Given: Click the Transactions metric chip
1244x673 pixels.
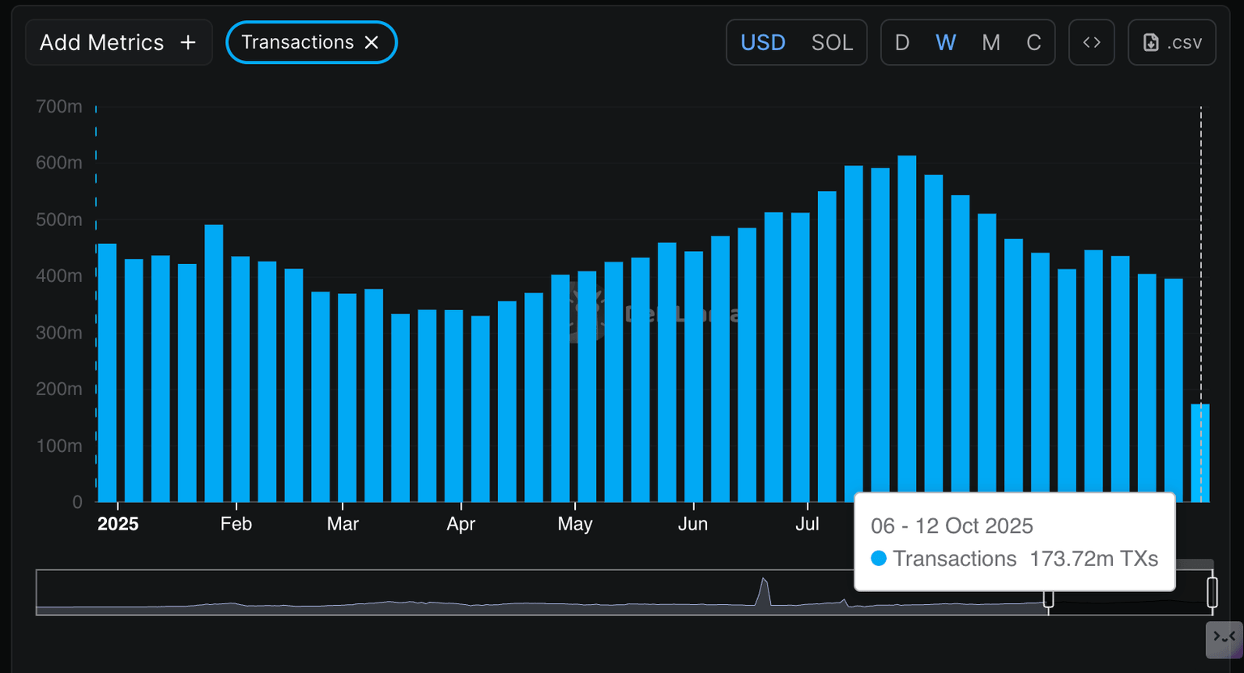Looking at the screenshot, I should (297, 43).
